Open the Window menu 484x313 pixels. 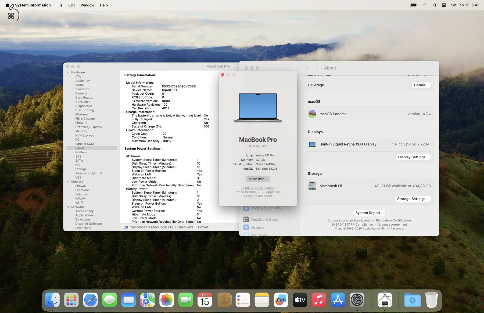click(x=87, y=5)
